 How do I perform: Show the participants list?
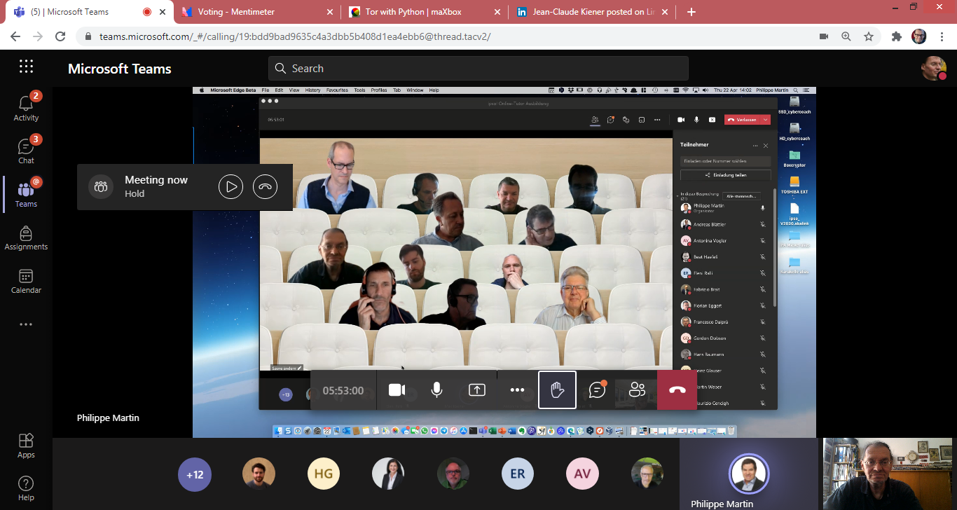(x=637, y=390)
